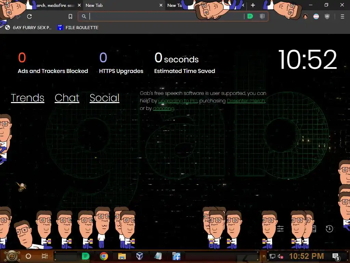Open VirtualBox cube icon on taskbar

point(139,256)
